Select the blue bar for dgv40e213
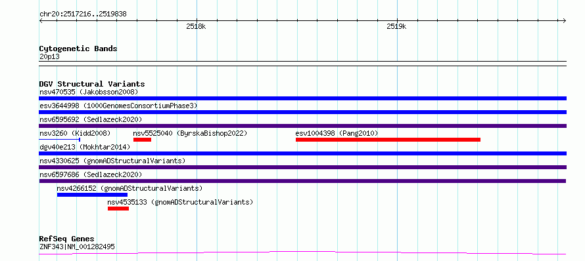 302,153
